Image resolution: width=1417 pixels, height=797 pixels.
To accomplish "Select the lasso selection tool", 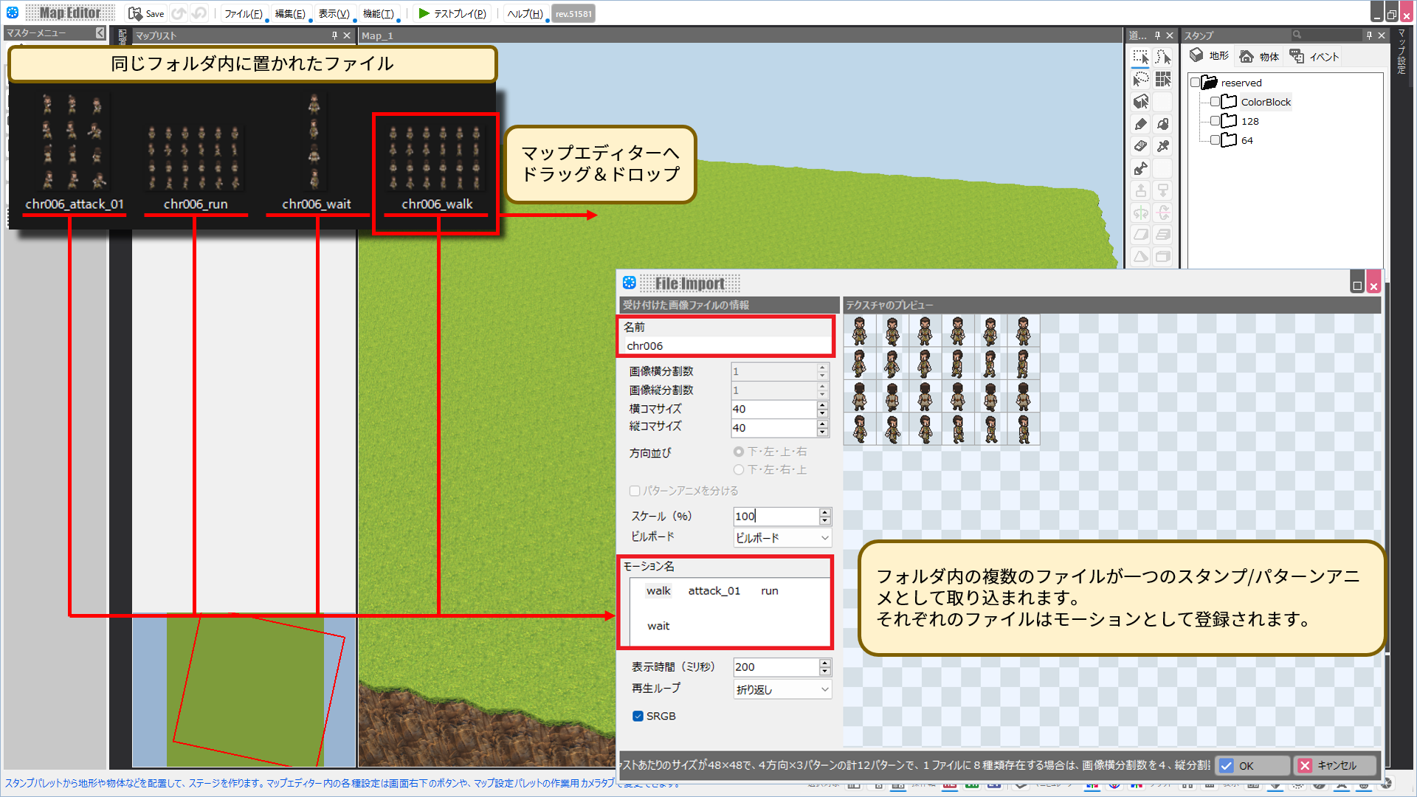I will click(x=1140, y=80).
